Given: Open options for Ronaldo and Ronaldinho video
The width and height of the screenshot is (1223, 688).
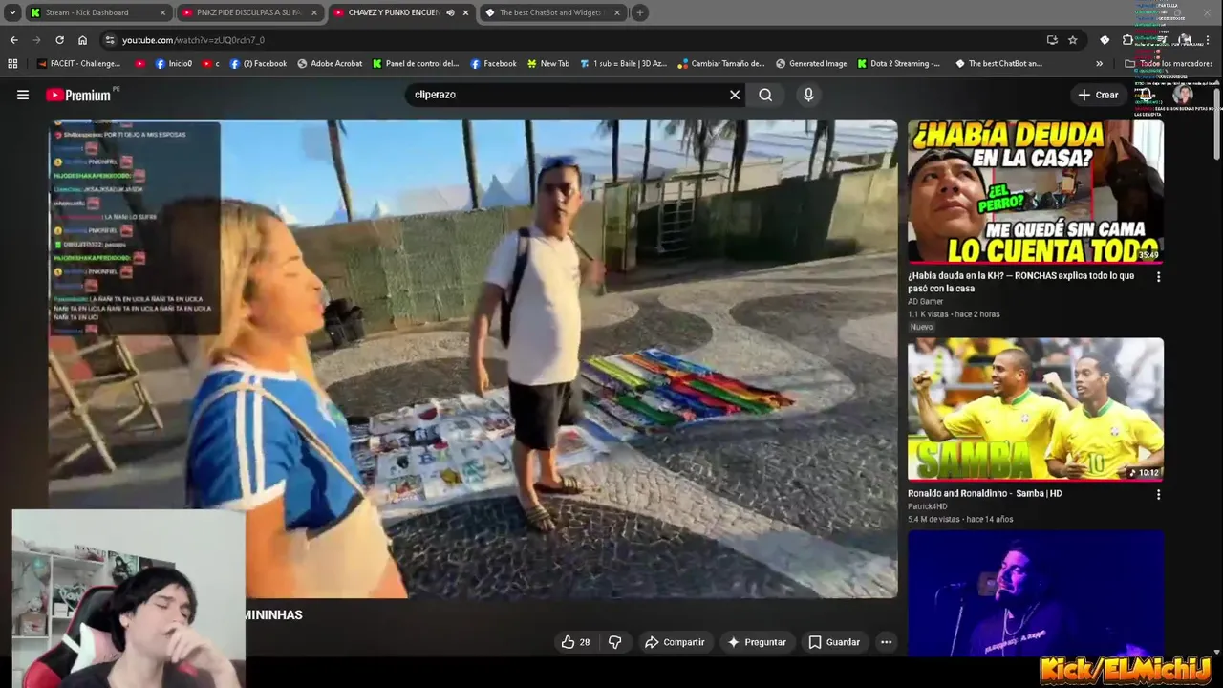Looking at the screenshot, I should click(x=1158, y=495).
